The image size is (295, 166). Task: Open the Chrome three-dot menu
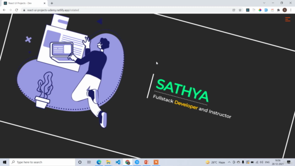[x=291, y=10]
